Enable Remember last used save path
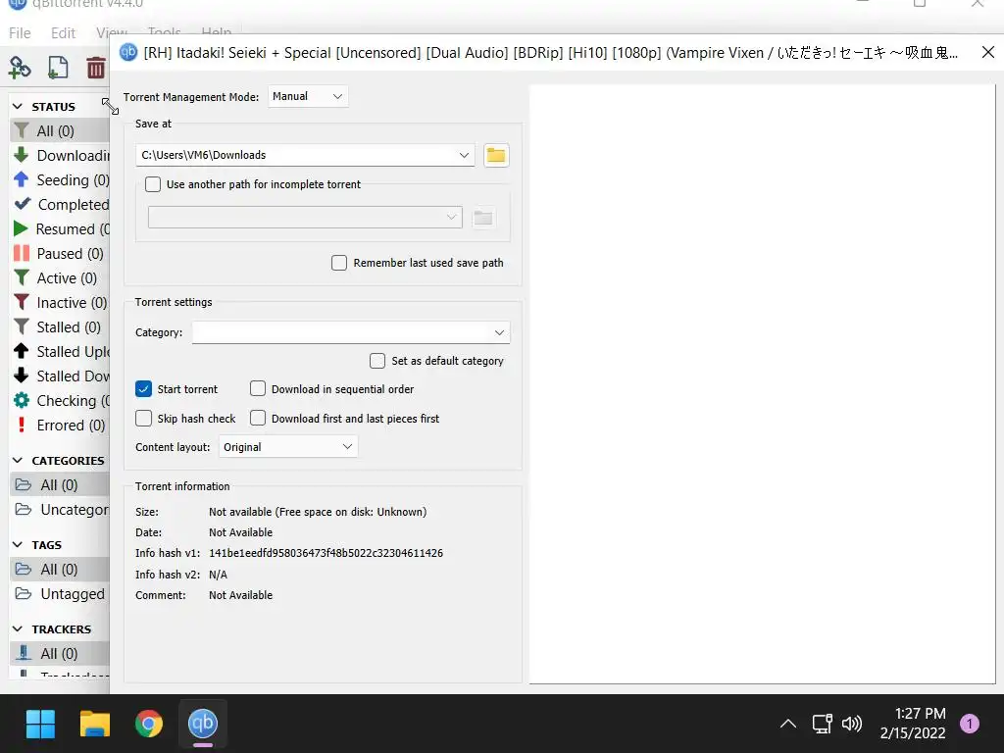This screenshot has height=753, width=1004. pos(339,263)
